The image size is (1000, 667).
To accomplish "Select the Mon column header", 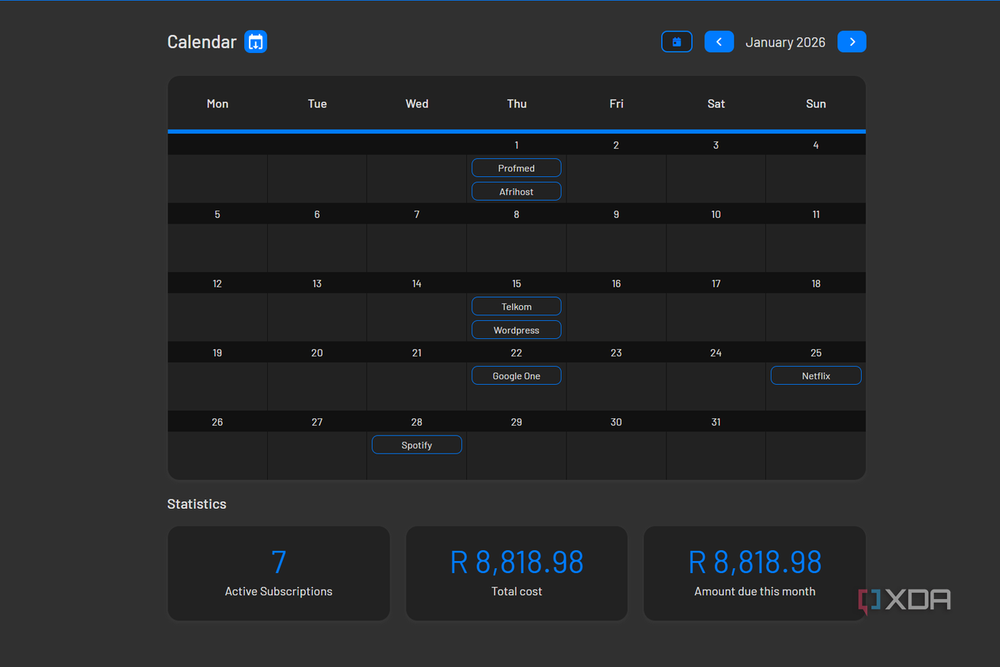I will point(217,104).
